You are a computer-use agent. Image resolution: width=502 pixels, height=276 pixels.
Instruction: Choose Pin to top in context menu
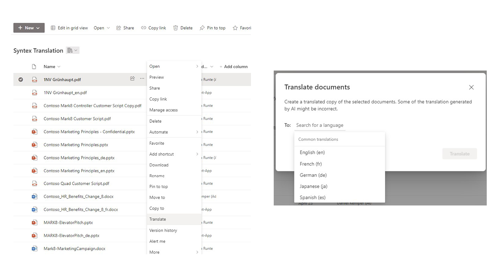coord(174,186)
